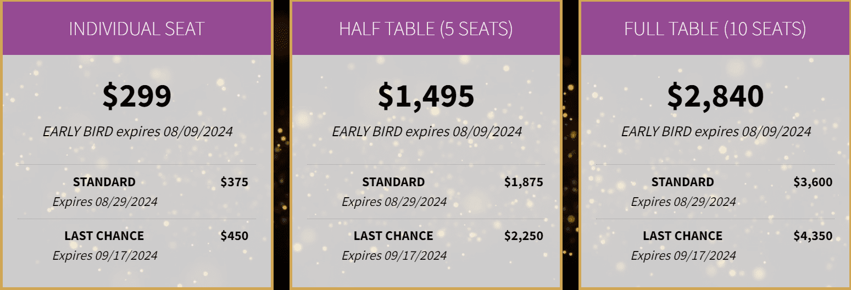Click the $3,600 standard price

pyautogui.click(x=813, y=182)
